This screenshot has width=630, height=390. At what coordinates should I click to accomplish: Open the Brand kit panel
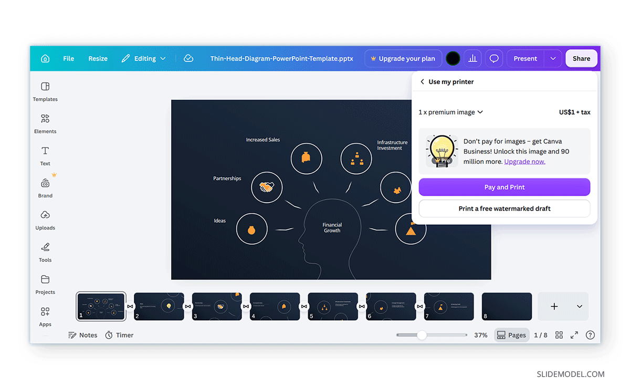tap(45, 188)
